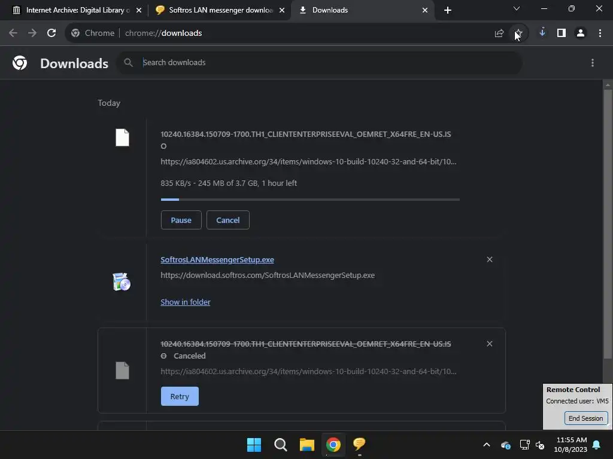Open the Downloads page more actions menu
The image size is (613, 459).
(x=593, y=63)
